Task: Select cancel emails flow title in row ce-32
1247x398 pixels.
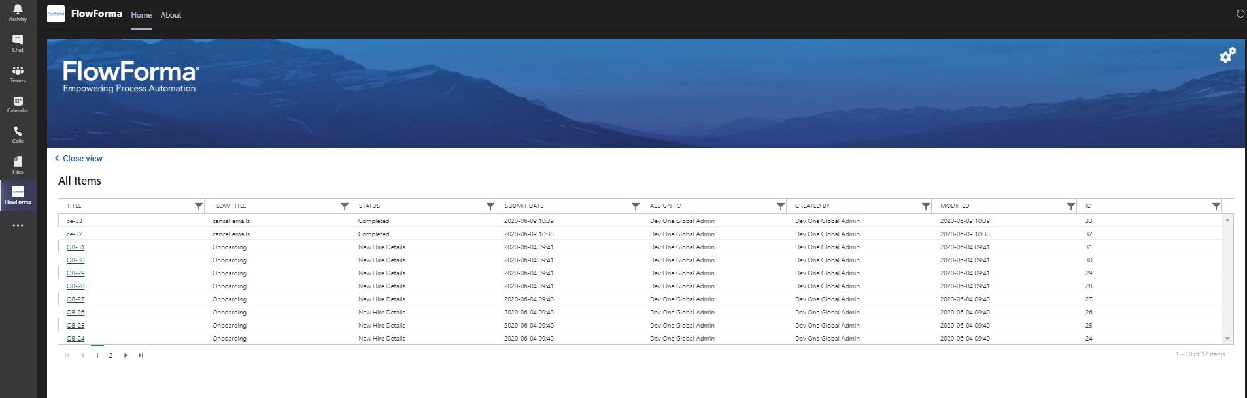Action: [231, 234]
